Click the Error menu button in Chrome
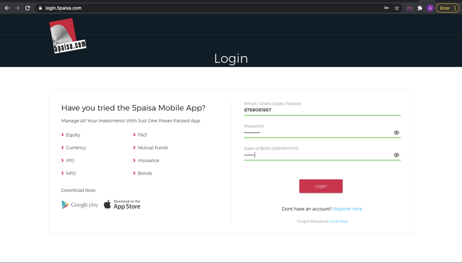Screen dimensions: 462x263 click(x=448, y=8)
